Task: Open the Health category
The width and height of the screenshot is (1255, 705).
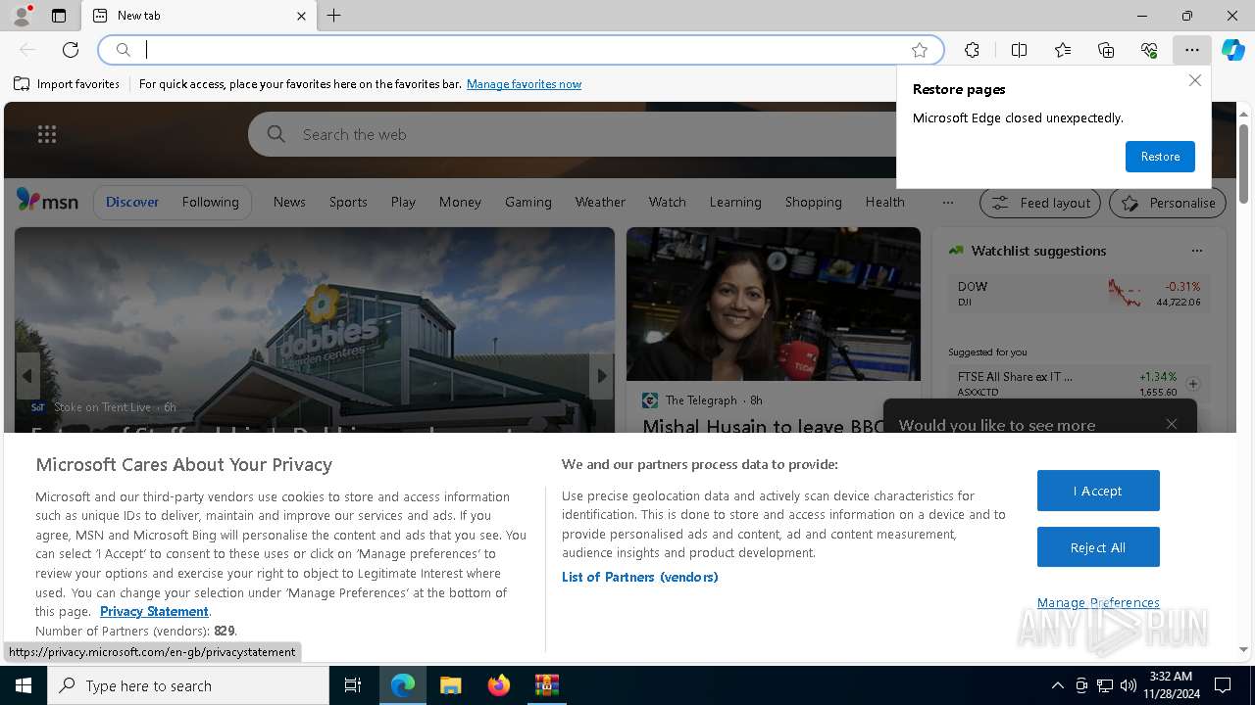Action: 884,202
